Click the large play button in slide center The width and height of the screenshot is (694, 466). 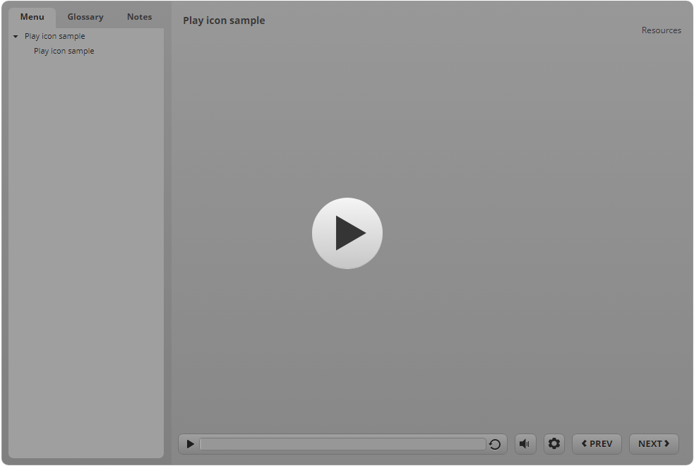[347, 233]
